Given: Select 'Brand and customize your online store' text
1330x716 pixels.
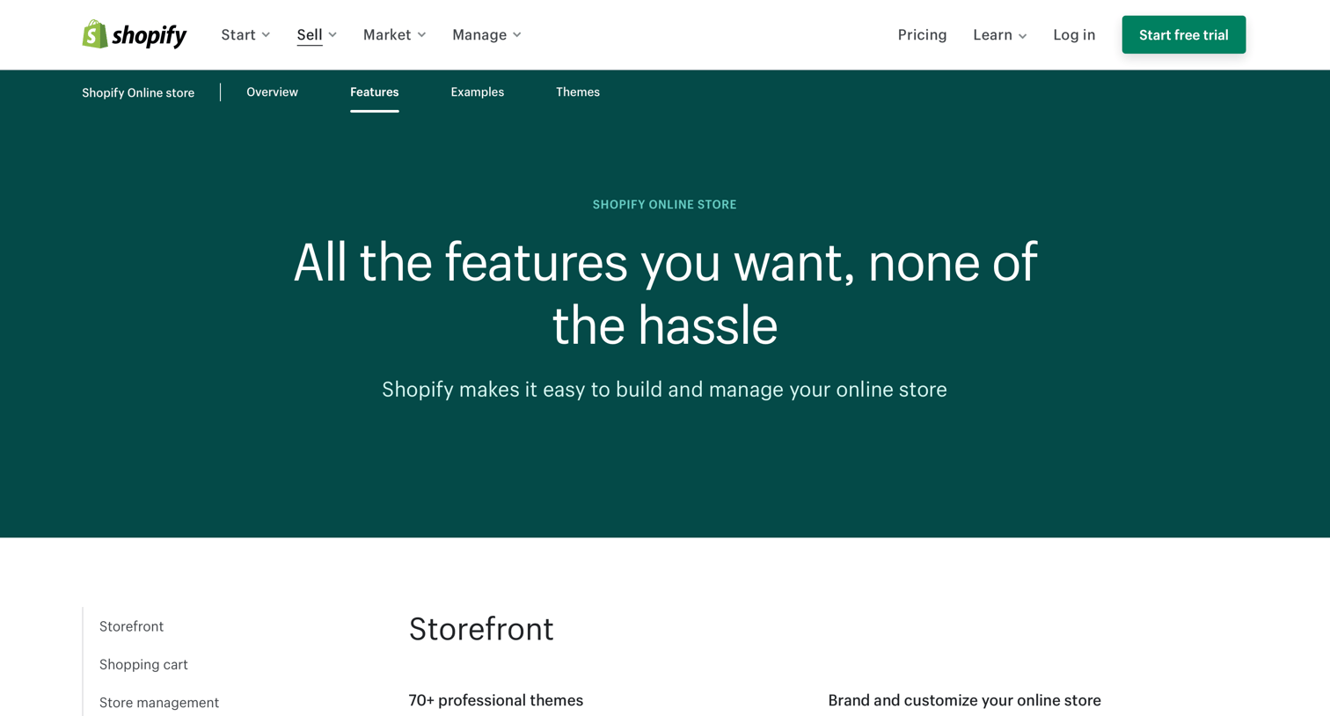Looking at the screenshot, I should coord(964,700).
